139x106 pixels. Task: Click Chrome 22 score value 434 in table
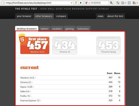tap(110, 82)
